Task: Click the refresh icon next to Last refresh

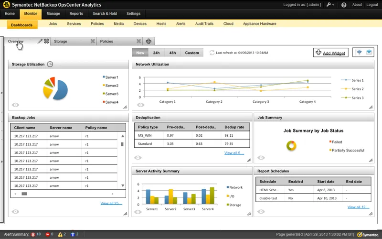Action: tap(212, 53)
